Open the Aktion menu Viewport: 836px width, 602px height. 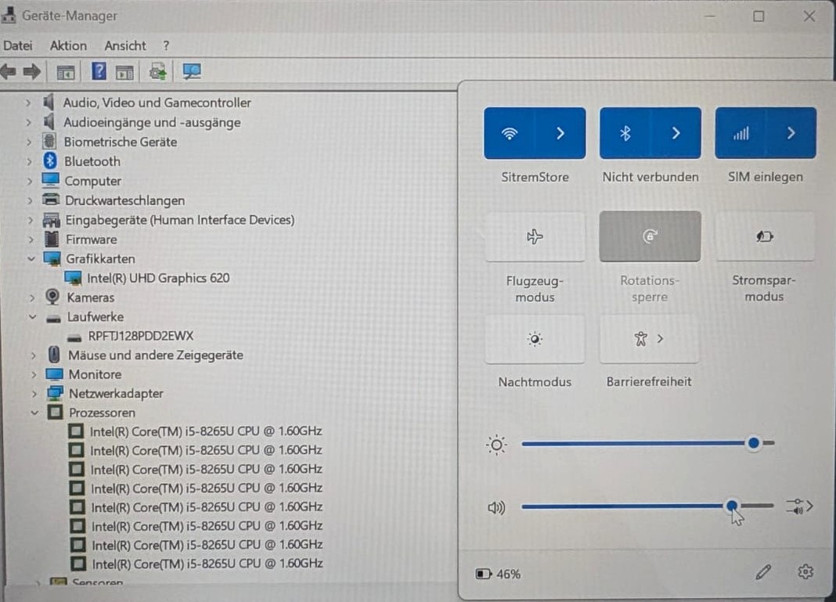coord(68,46)
